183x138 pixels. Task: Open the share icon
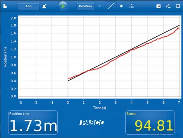[x=168, y=6]
